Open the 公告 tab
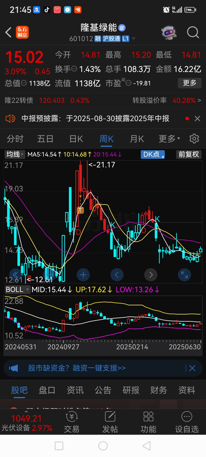The width and height of the screenshot is (206, 457). [x=103, y=390]
